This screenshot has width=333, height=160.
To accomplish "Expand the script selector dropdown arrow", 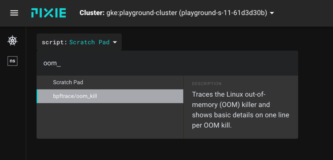I will tap(115, 42).
